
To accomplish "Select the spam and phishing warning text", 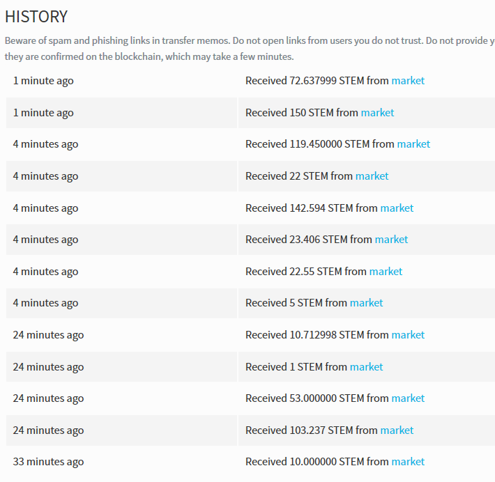I will point(250,49).
